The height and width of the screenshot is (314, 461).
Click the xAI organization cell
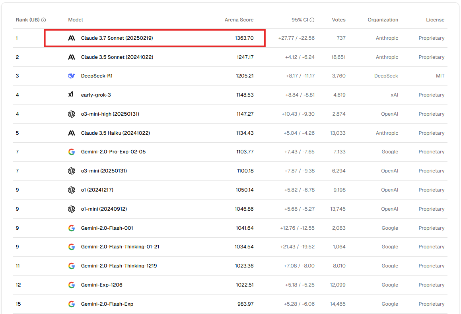(394, 95)
